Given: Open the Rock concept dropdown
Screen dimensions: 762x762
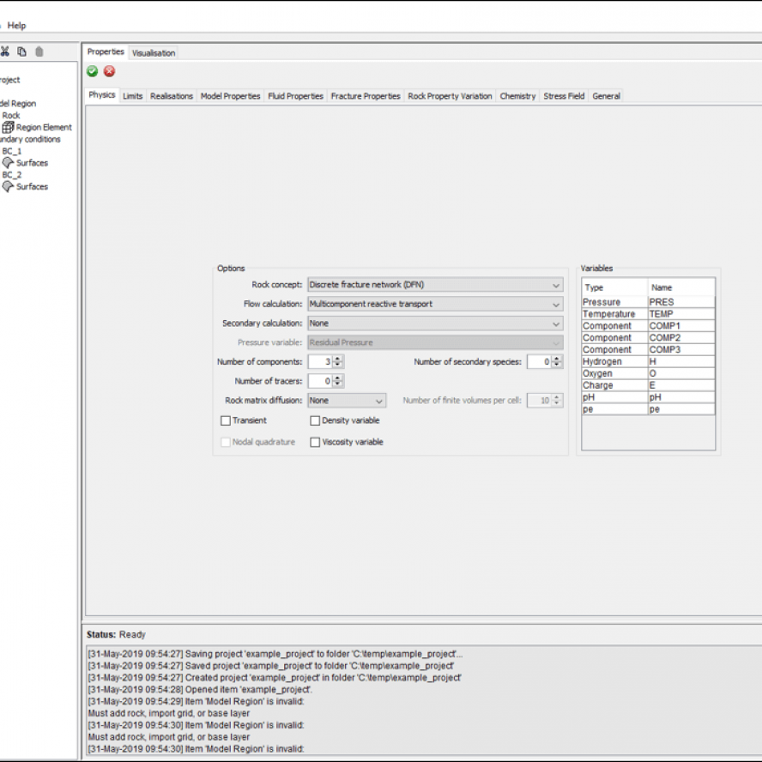Looking at the screenshot, I should pos(435,285).
